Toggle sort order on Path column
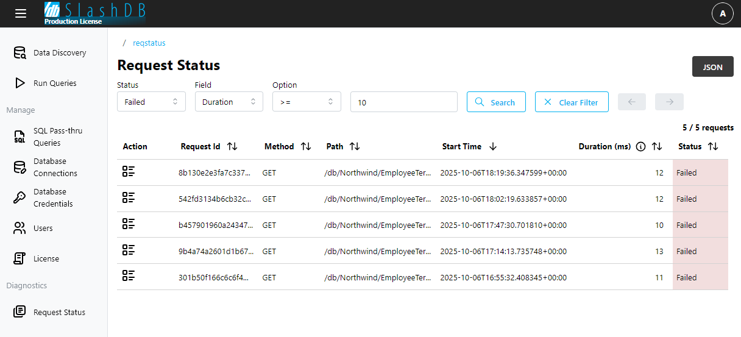This screenshot has height=337, width=741. [355, 146]
